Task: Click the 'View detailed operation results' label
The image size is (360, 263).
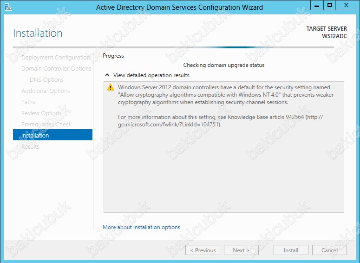Action: click(x=151, y=75)
